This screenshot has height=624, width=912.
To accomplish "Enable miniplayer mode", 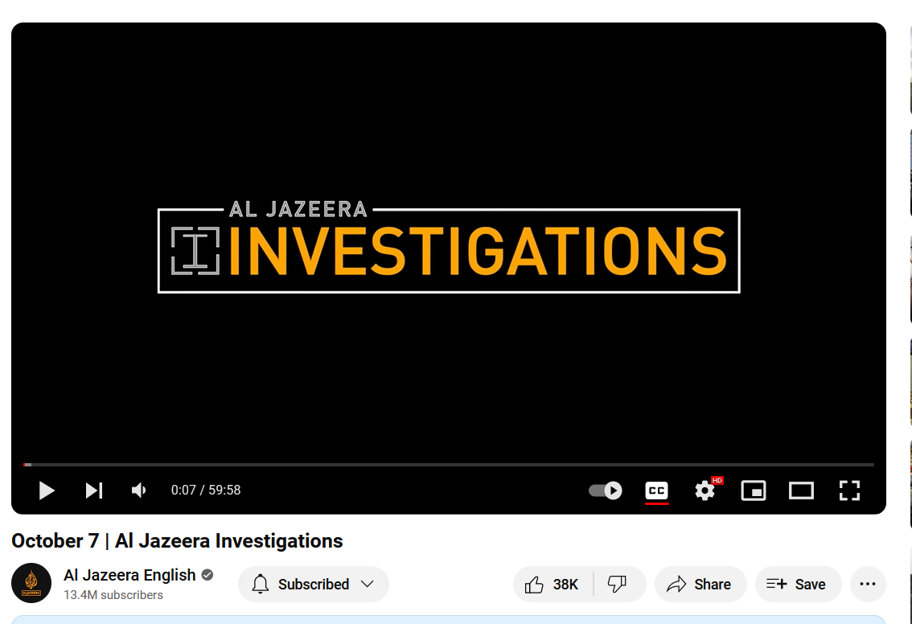I will [754, 491].
